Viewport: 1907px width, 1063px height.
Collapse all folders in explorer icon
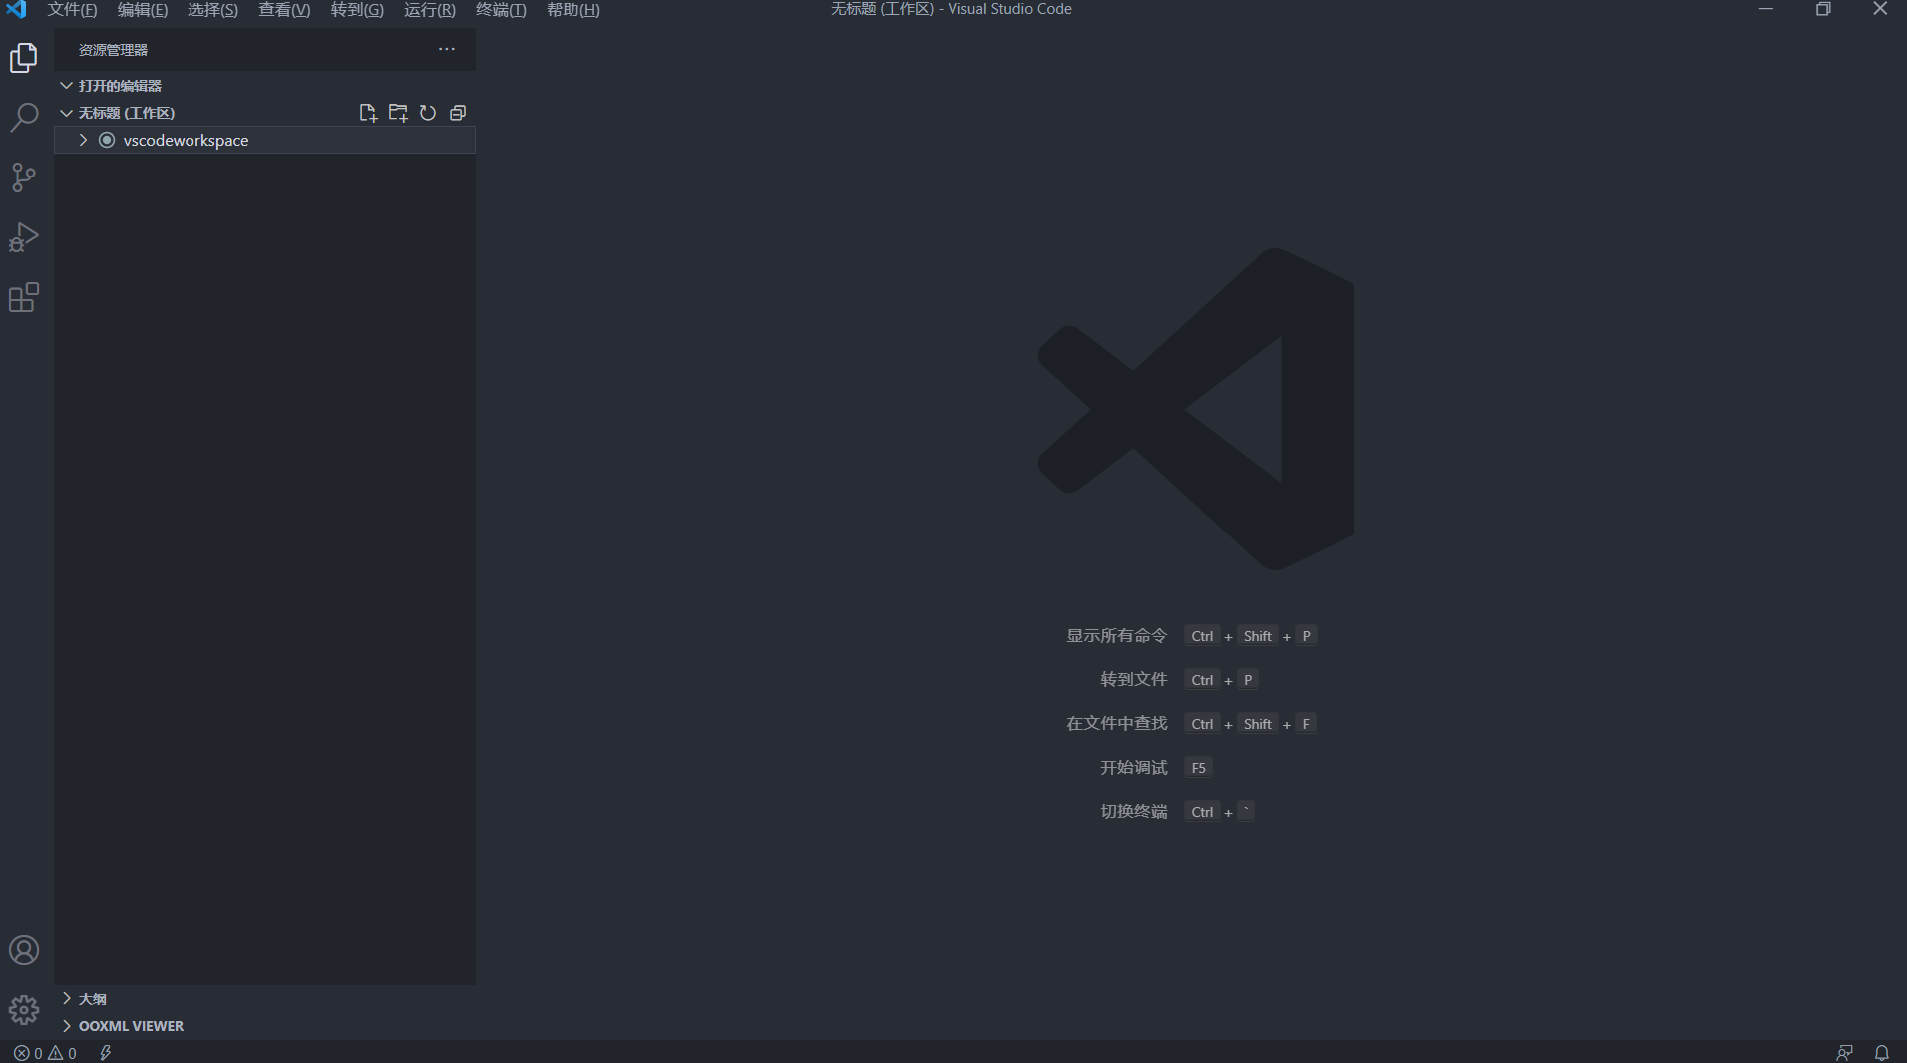(458, 113)
